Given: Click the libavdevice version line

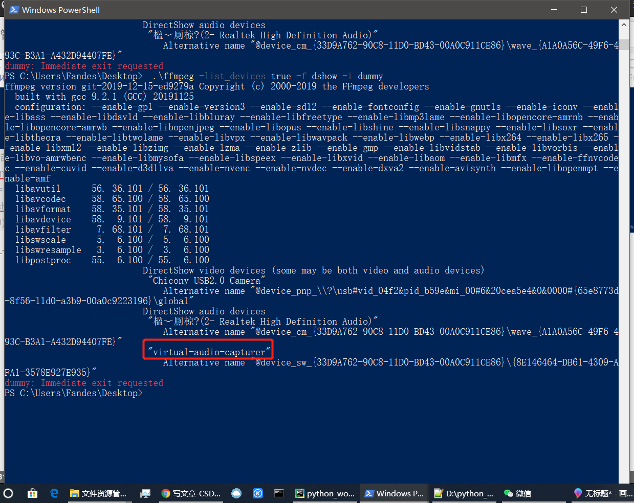Looking at the screenshot, I should pyautogui.click(x=112, y=219).
